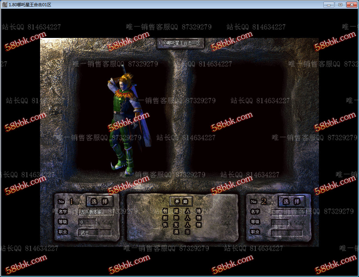
Task: Click the game window title bar icon
Action: tap(5, 5)
